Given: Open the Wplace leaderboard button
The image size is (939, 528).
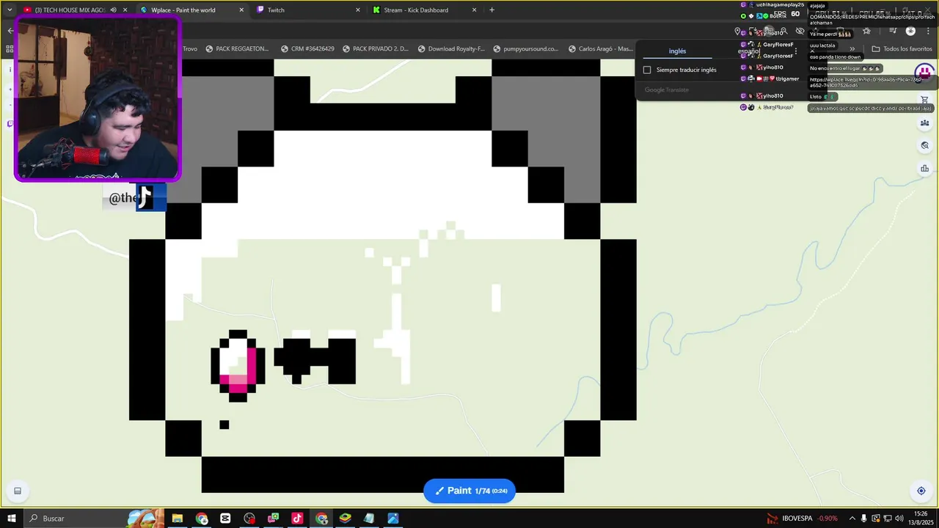Looking at the screenshot, I should (x=924, y=168).
